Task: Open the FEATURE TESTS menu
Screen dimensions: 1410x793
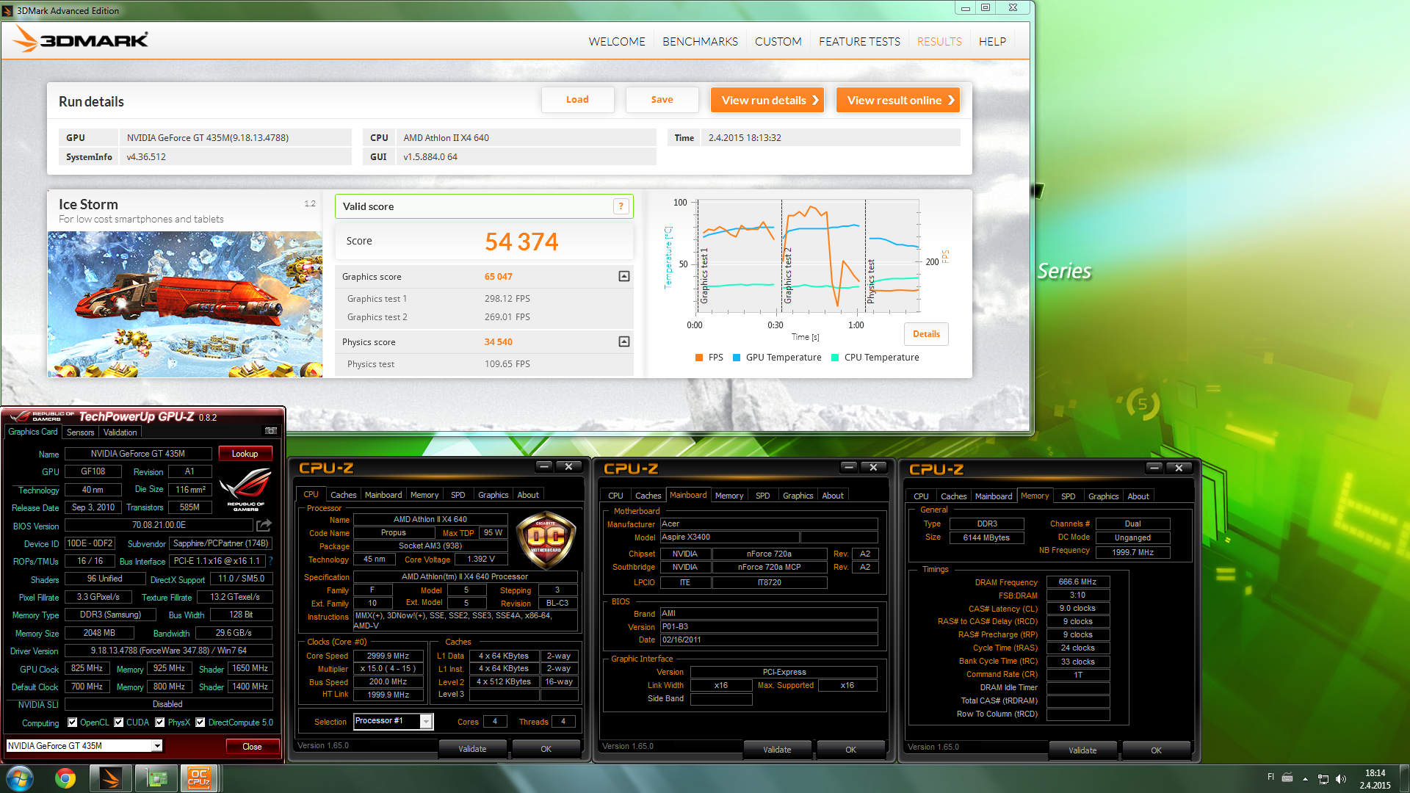Action: 859,42
